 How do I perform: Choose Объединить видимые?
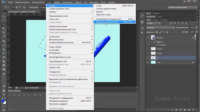pyautogui.click(x=70, y=101)
